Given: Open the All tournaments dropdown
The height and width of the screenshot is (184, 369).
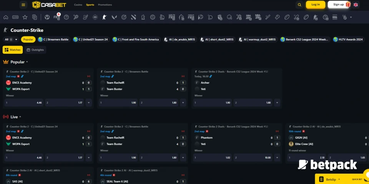Looking at the screenshot, I should click(x=11, y=39).
